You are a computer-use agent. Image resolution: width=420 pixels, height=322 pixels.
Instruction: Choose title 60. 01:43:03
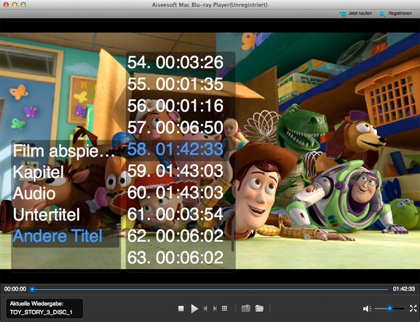[175, 192]
